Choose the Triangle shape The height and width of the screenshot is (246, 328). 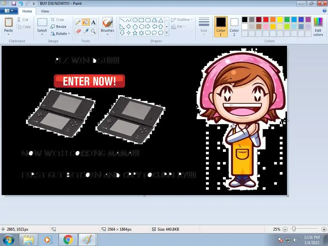click(161, 20)
